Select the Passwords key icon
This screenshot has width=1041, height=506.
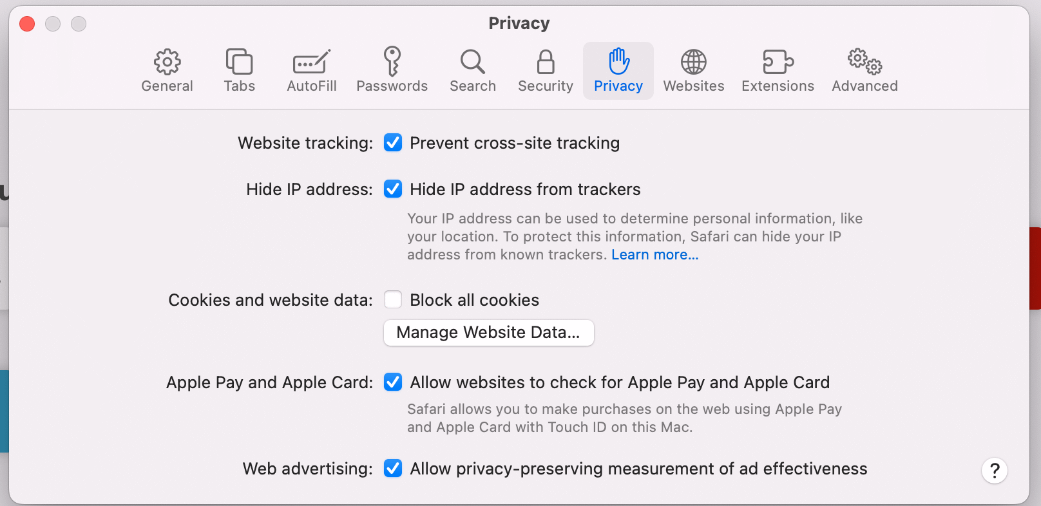tap(392, 62)
